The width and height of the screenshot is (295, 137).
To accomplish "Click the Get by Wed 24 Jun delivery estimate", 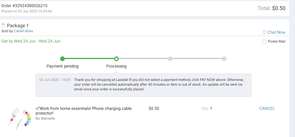I will [31, 41].
